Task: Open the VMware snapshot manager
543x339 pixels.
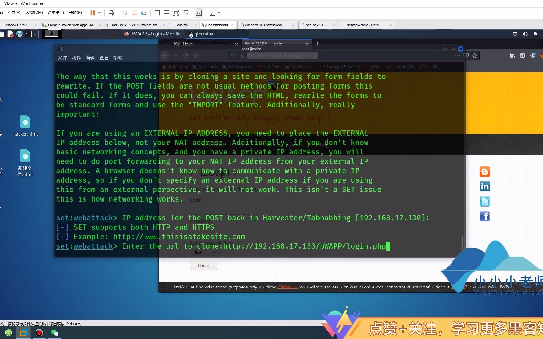Action: click(x=144, y=13)
